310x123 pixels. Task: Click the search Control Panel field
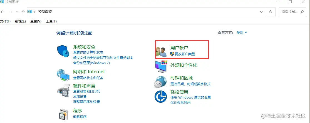point(292,12)
